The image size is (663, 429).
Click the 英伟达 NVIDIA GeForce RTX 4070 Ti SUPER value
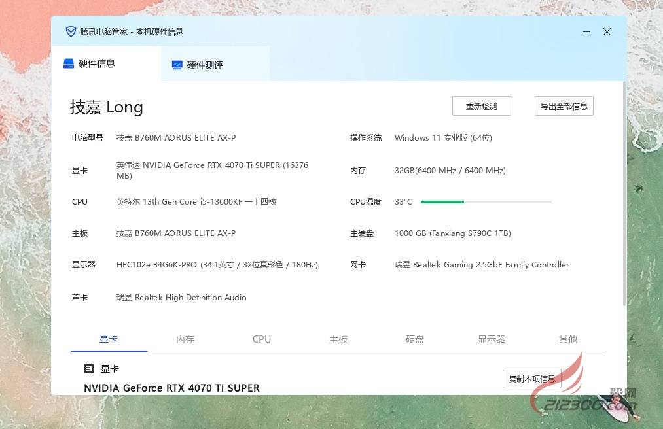[x=212, y=170]
